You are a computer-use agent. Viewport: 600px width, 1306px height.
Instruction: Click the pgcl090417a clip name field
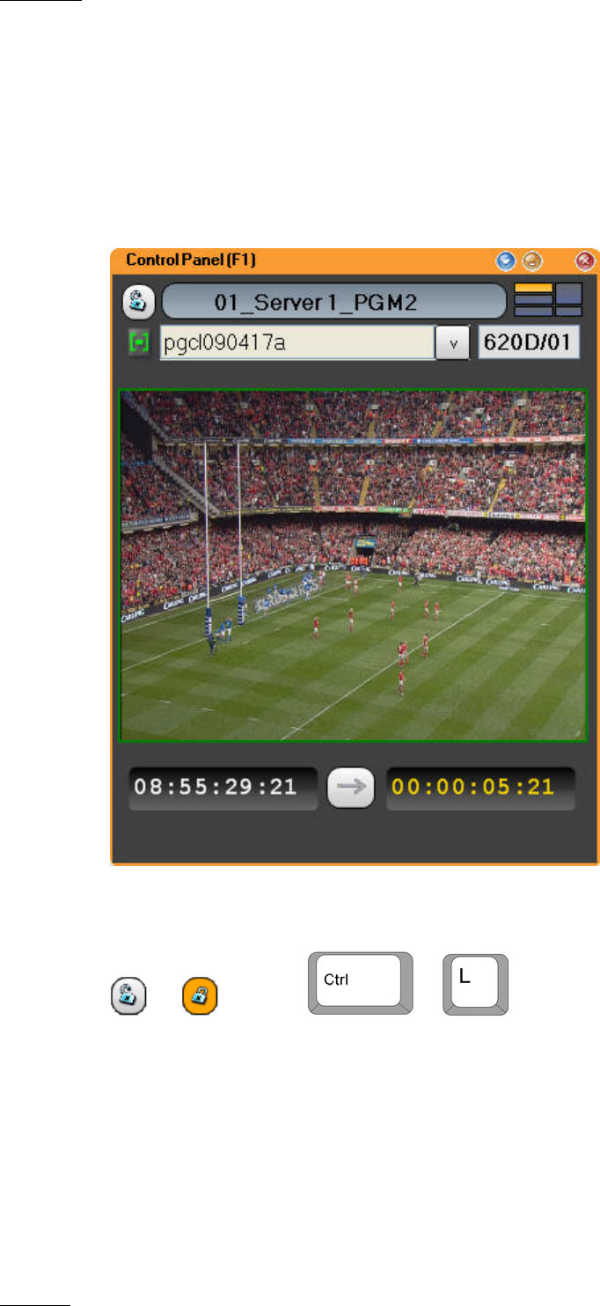point(296,343)
